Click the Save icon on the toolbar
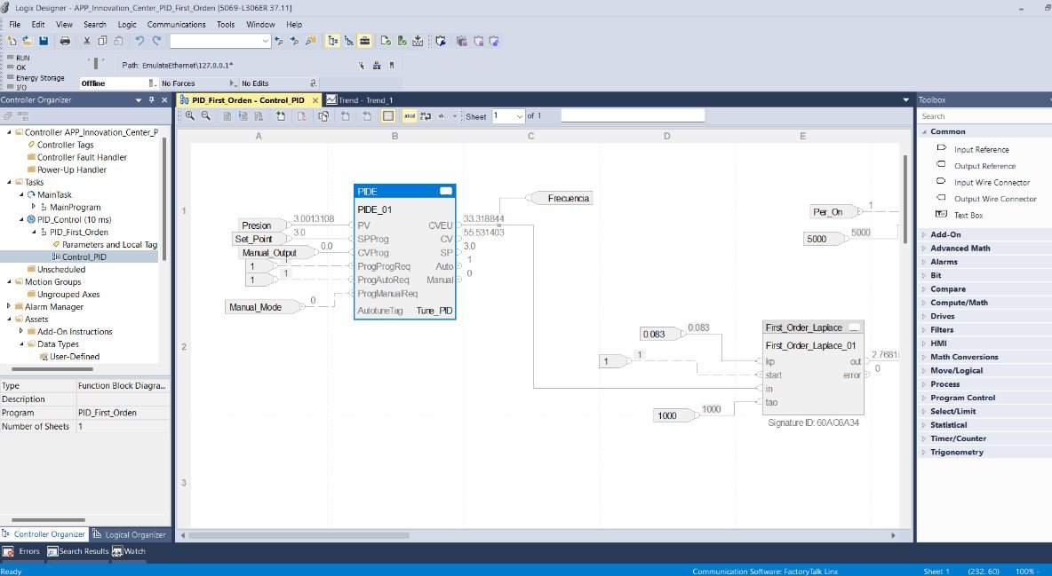 [44, 41]
